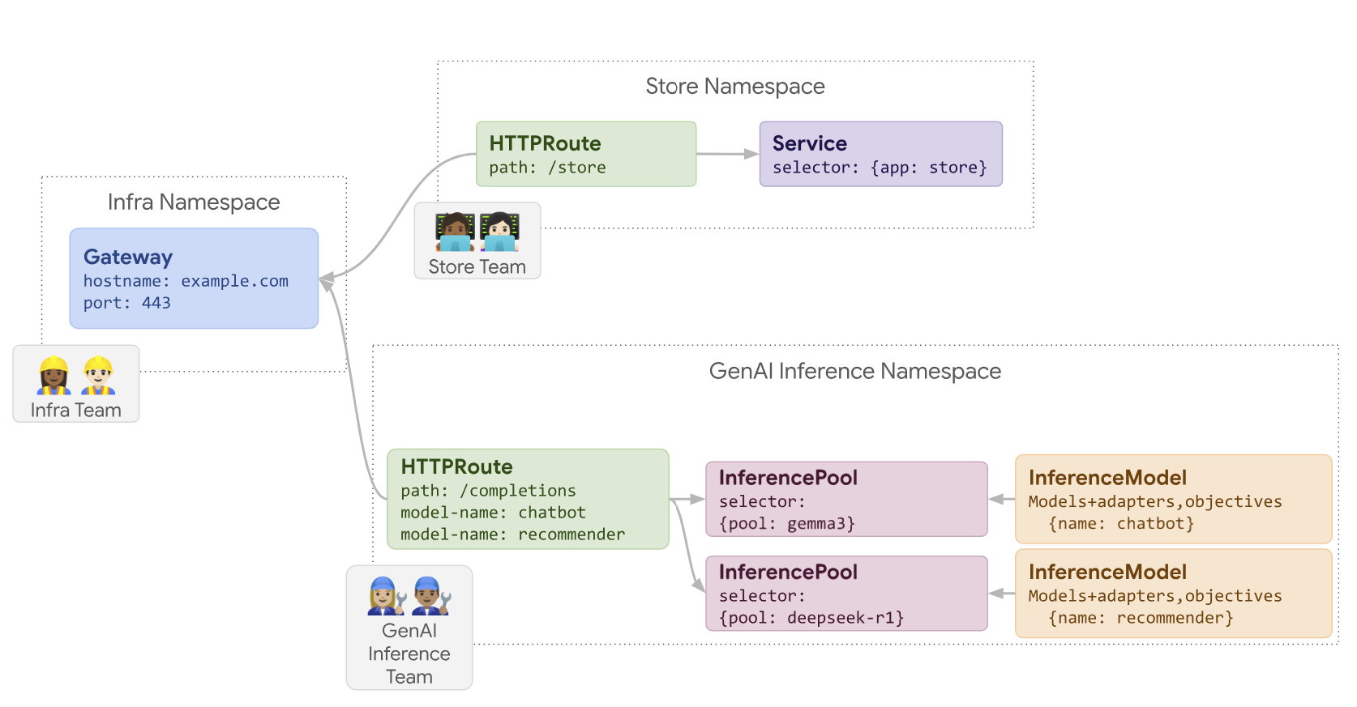
Task: Click the Store Team technologist emoji icon
Action: point(477,232)
